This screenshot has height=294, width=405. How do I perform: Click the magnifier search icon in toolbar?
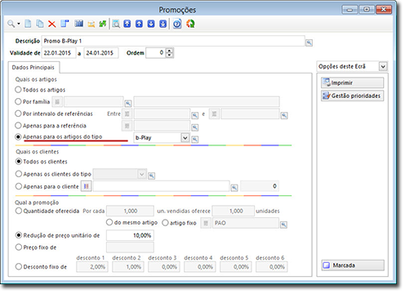point(11,24)
